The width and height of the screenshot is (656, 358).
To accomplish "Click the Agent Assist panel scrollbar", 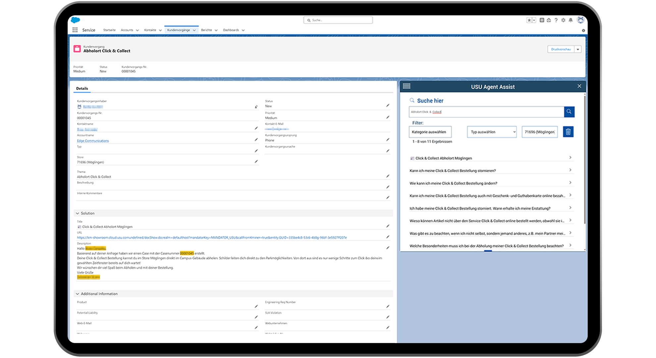I will point(584,159).
